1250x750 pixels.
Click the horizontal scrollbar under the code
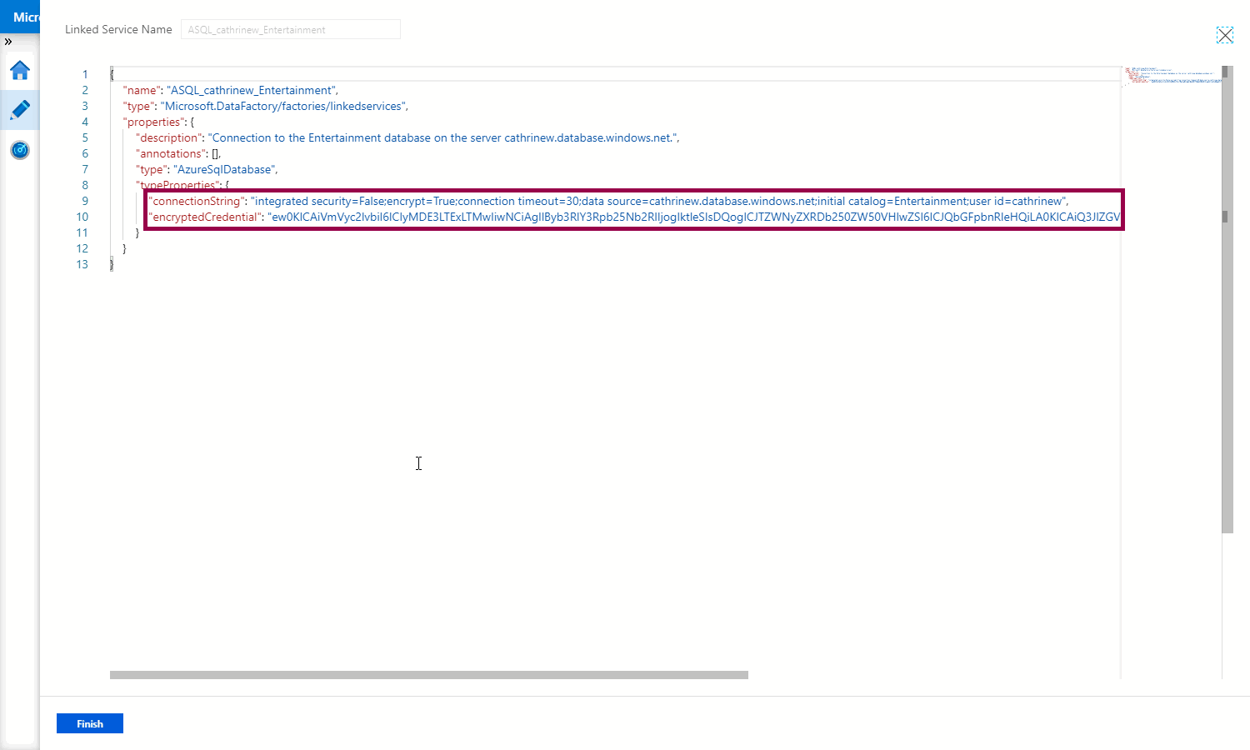[428, 675]
